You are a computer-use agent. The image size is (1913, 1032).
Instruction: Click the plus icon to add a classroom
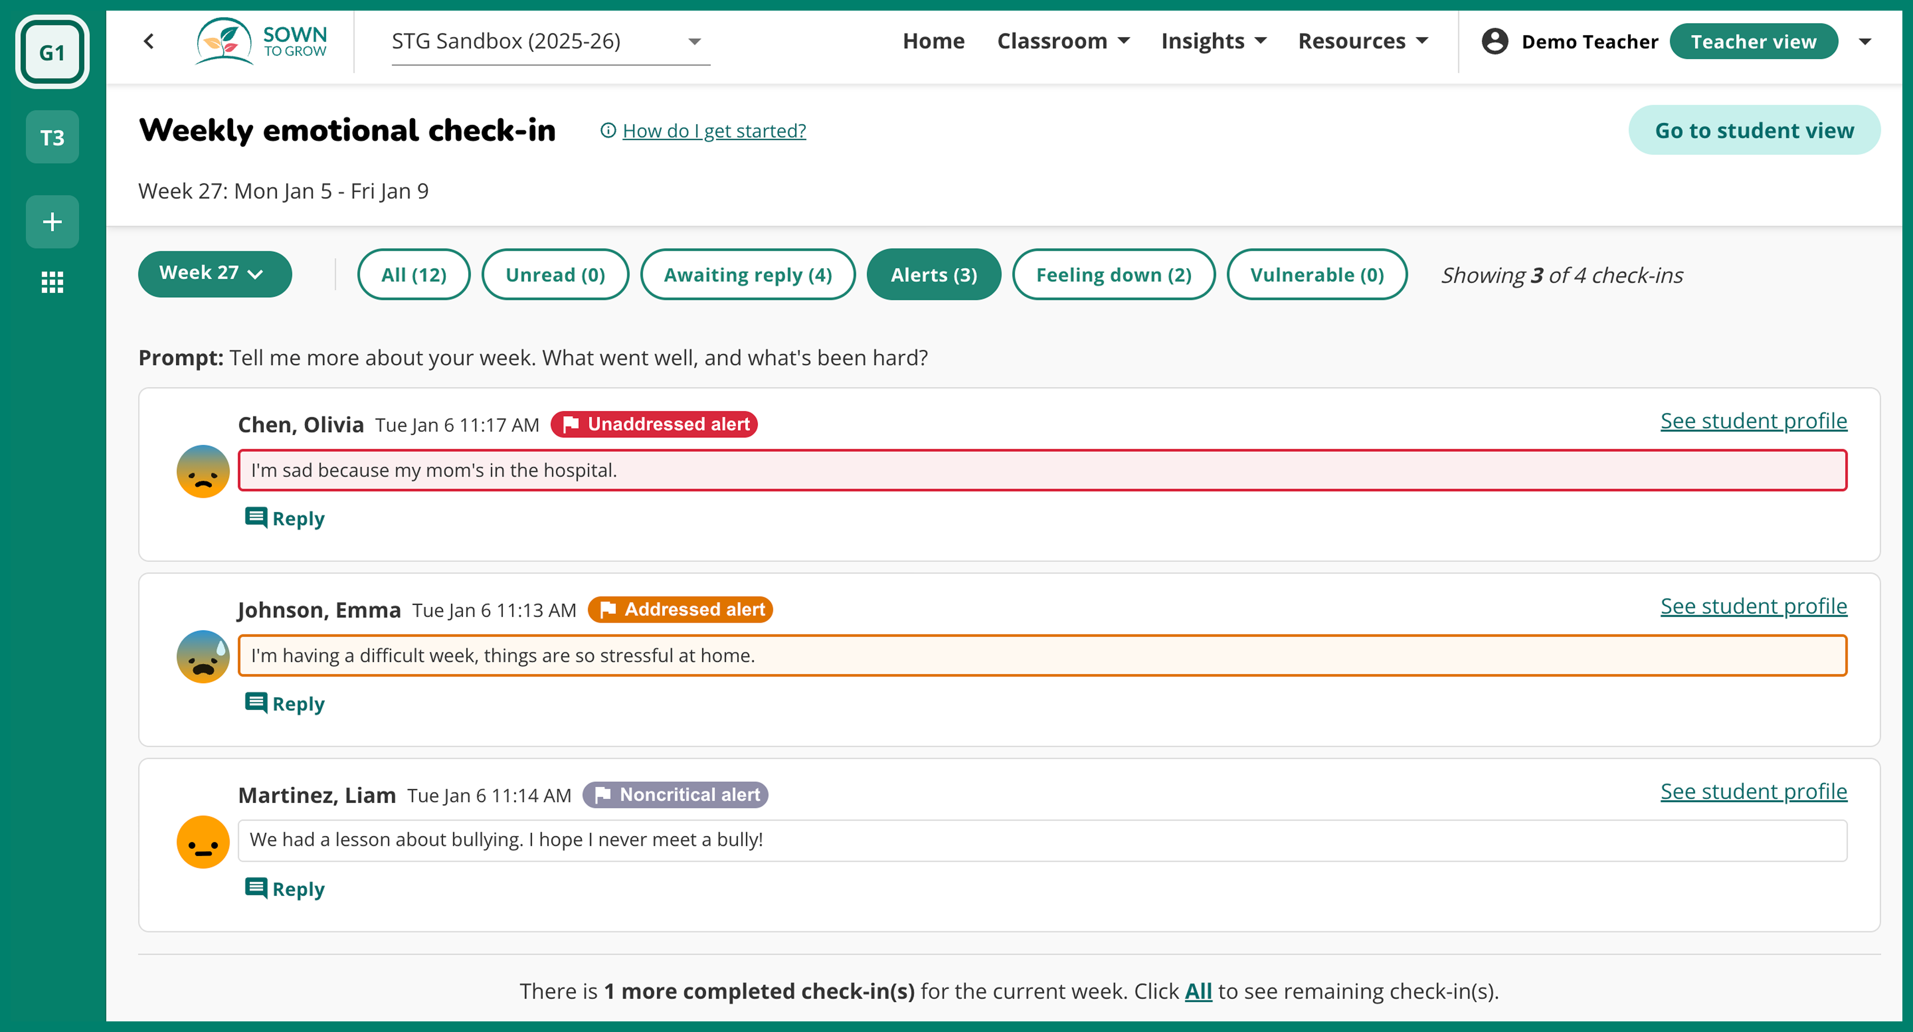tap(52, 221)
